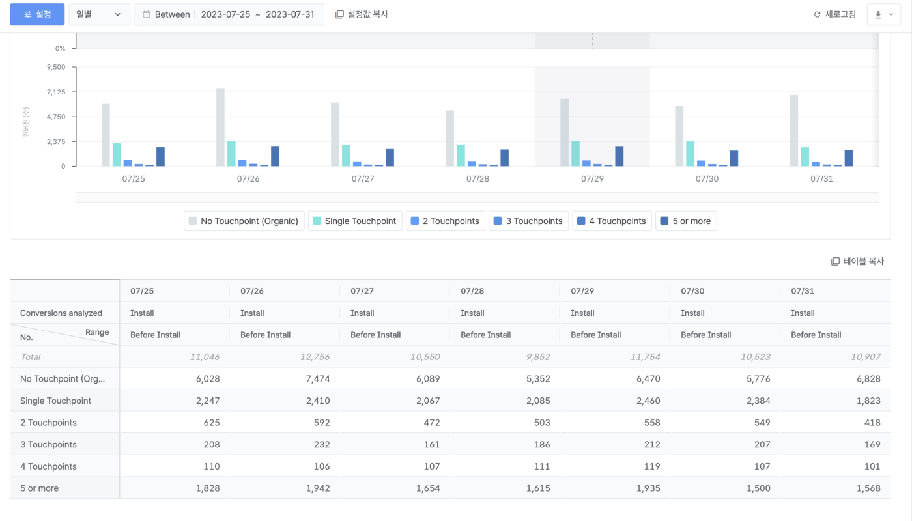The image size is (912, 521).
Task: Click the copy icon beside 설정값 복사
Action: 339,14
